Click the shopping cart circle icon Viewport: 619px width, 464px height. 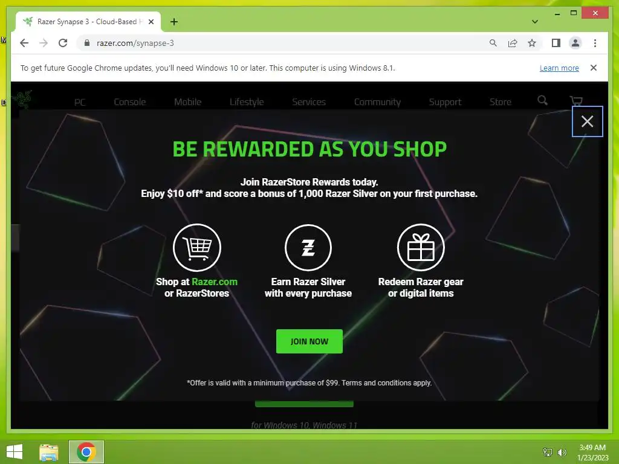click(x=196, y=248)
